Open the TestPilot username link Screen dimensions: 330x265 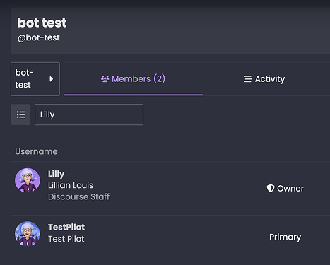66,227
